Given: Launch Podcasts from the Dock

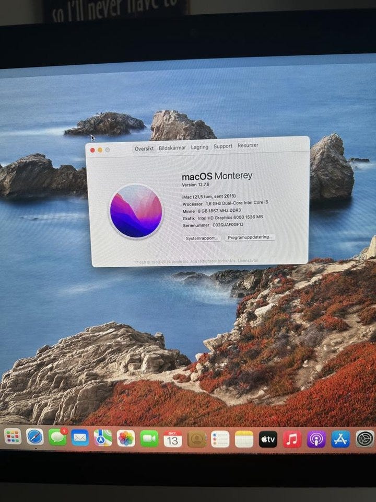Looking at the screenshot, I should tap(316, 439).
